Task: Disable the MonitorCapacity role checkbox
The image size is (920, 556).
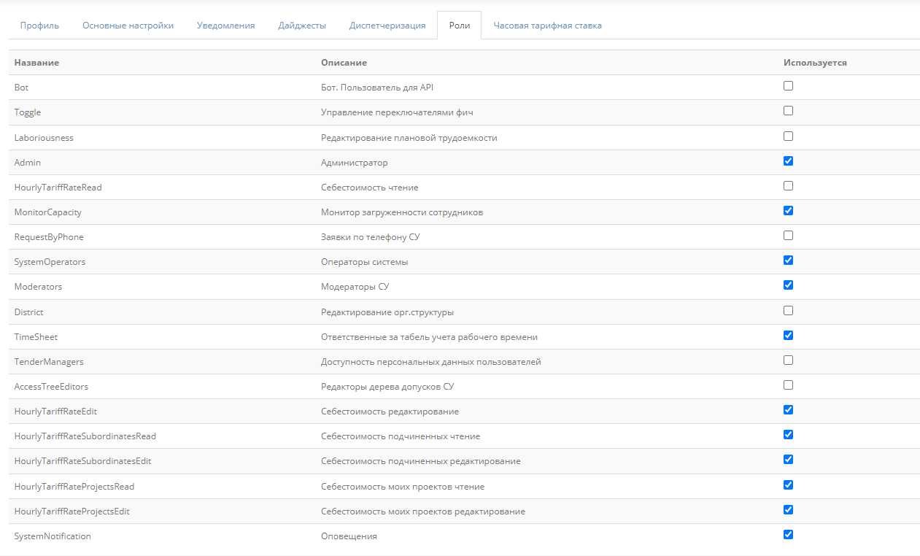Action: (x=788, y=211)
